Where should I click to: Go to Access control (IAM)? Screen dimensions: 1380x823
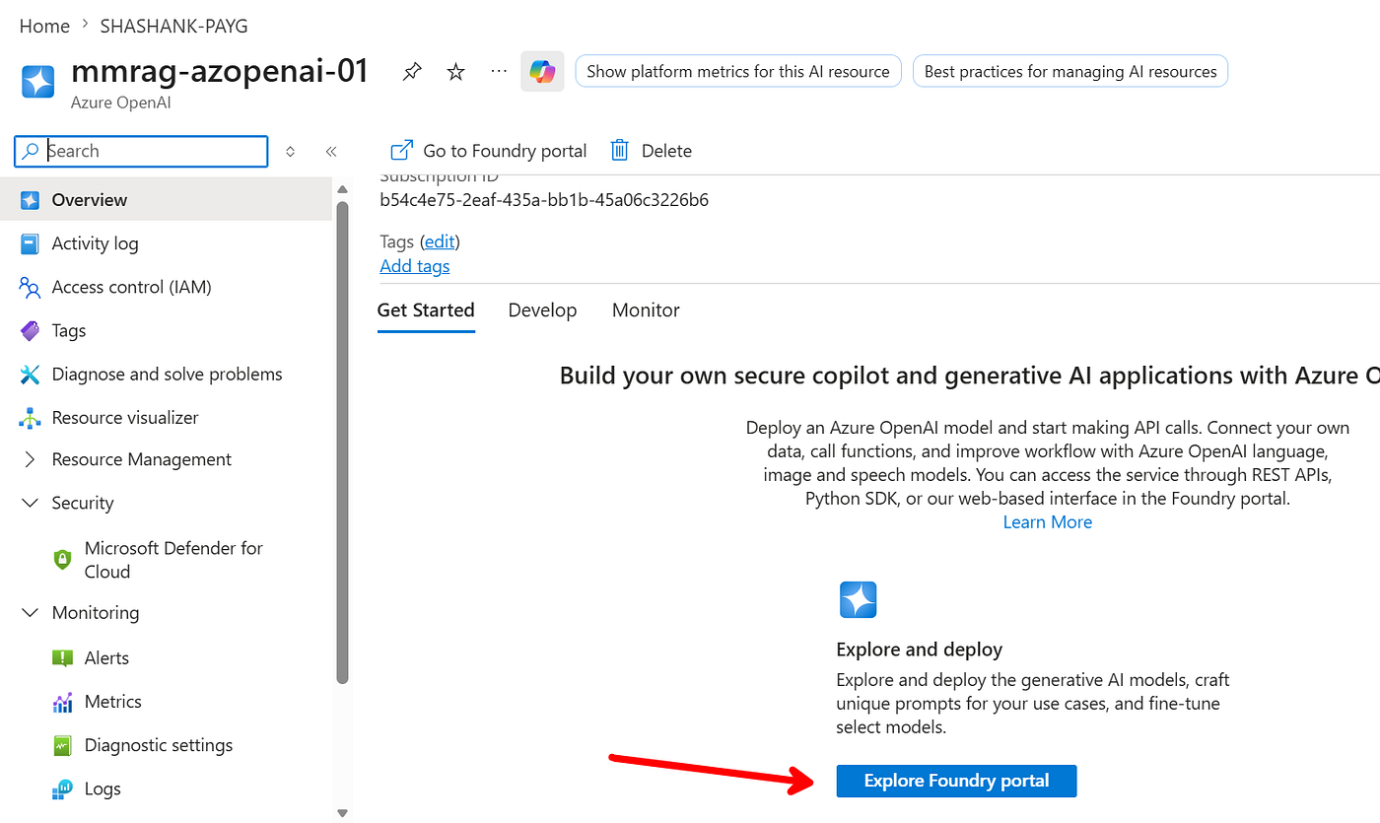131,287
